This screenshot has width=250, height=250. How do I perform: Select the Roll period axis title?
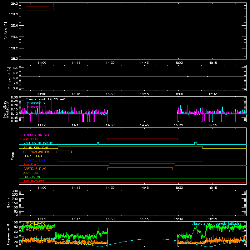[x=9, y=78]
